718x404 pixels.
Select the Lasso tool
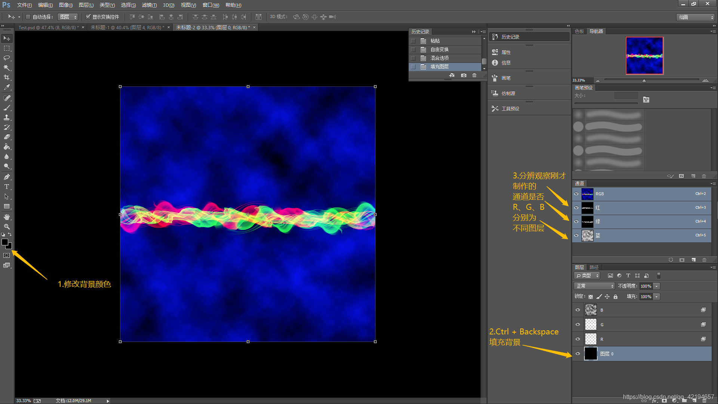click(7, 58)
